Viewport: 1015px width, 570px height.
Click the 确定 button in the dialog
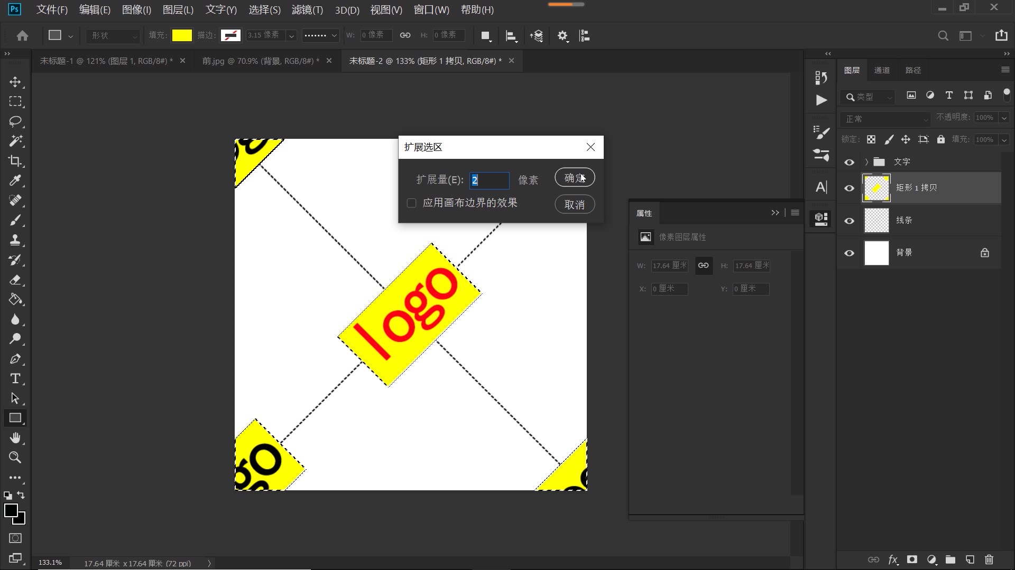(574, 177)
